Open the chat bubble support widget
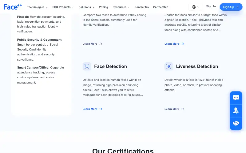Screen dimensions: 246x153 tap(236, 98)
